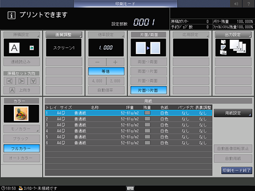Viewport: 255px width, 191px height.
Task: Click the controller not connected warning icon
Action: pyautogui.click(x=21, y=188)
